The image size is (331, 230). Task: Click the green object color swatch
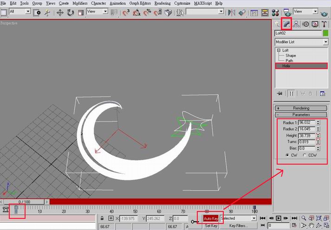325,33
